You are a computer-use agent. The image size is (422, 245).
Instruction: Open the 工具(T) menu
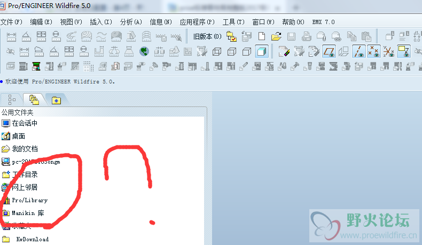click(233, 22)
